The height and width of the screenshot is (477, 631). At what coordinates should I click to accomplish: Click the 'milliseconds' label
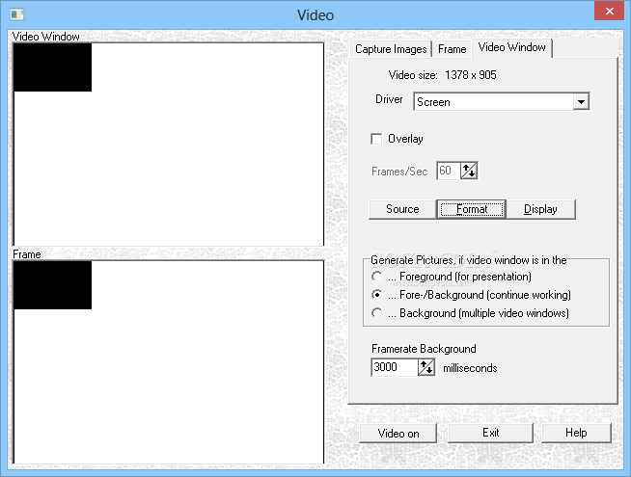click(x=470, y=368)
